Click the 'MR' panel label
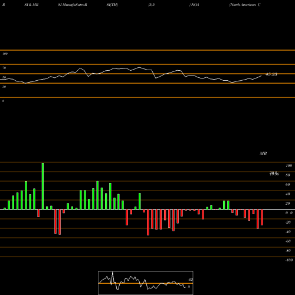 pyautogui.click(x=263, y=153)
